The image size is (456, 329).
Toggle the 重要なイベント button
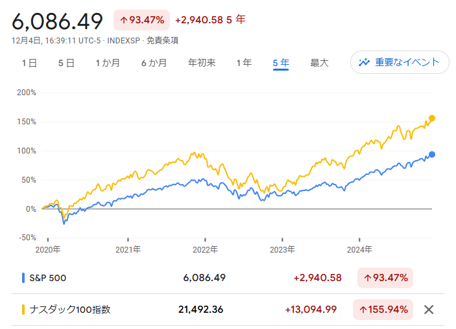point(400,62)
